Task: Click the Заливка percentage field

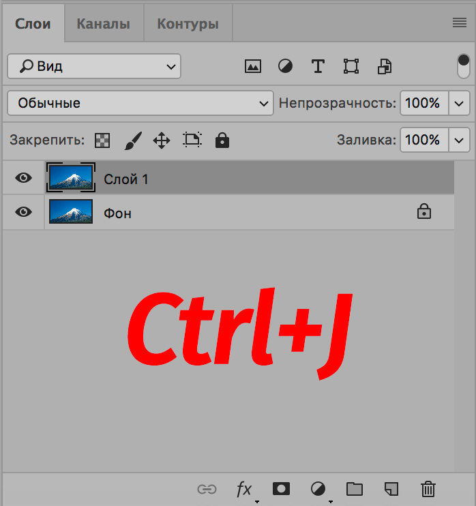Action: (x=423, y=140)
